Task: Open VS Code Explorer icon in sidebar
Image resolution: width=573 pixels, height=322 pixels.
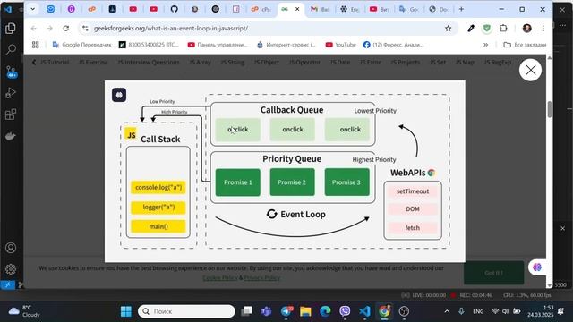Action: 11,28
